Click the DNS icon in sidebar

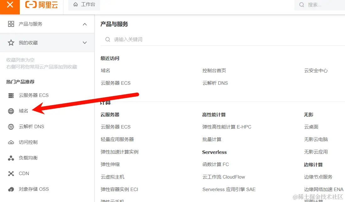11,127
